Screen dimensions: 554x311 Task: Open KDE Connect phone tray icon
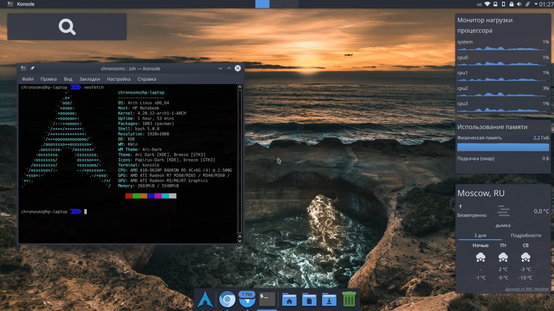(x=503, y=4)
